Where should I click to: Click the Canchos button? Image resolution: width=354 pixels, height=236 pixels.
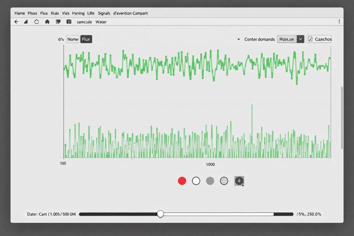[x=319, y=39]
